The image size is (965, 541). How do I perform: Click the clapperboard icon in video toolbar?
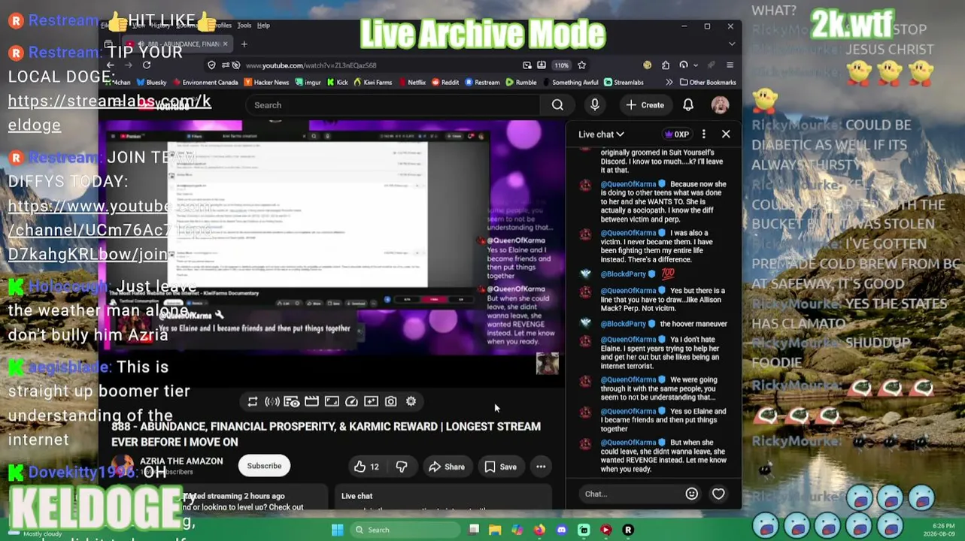(311, 402)
